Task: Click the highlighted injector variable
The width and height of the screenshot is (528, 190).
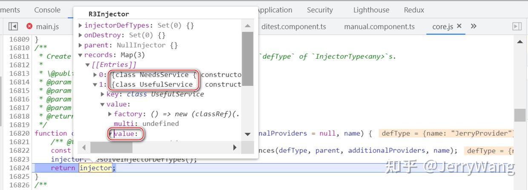Action: coord(95,168)
